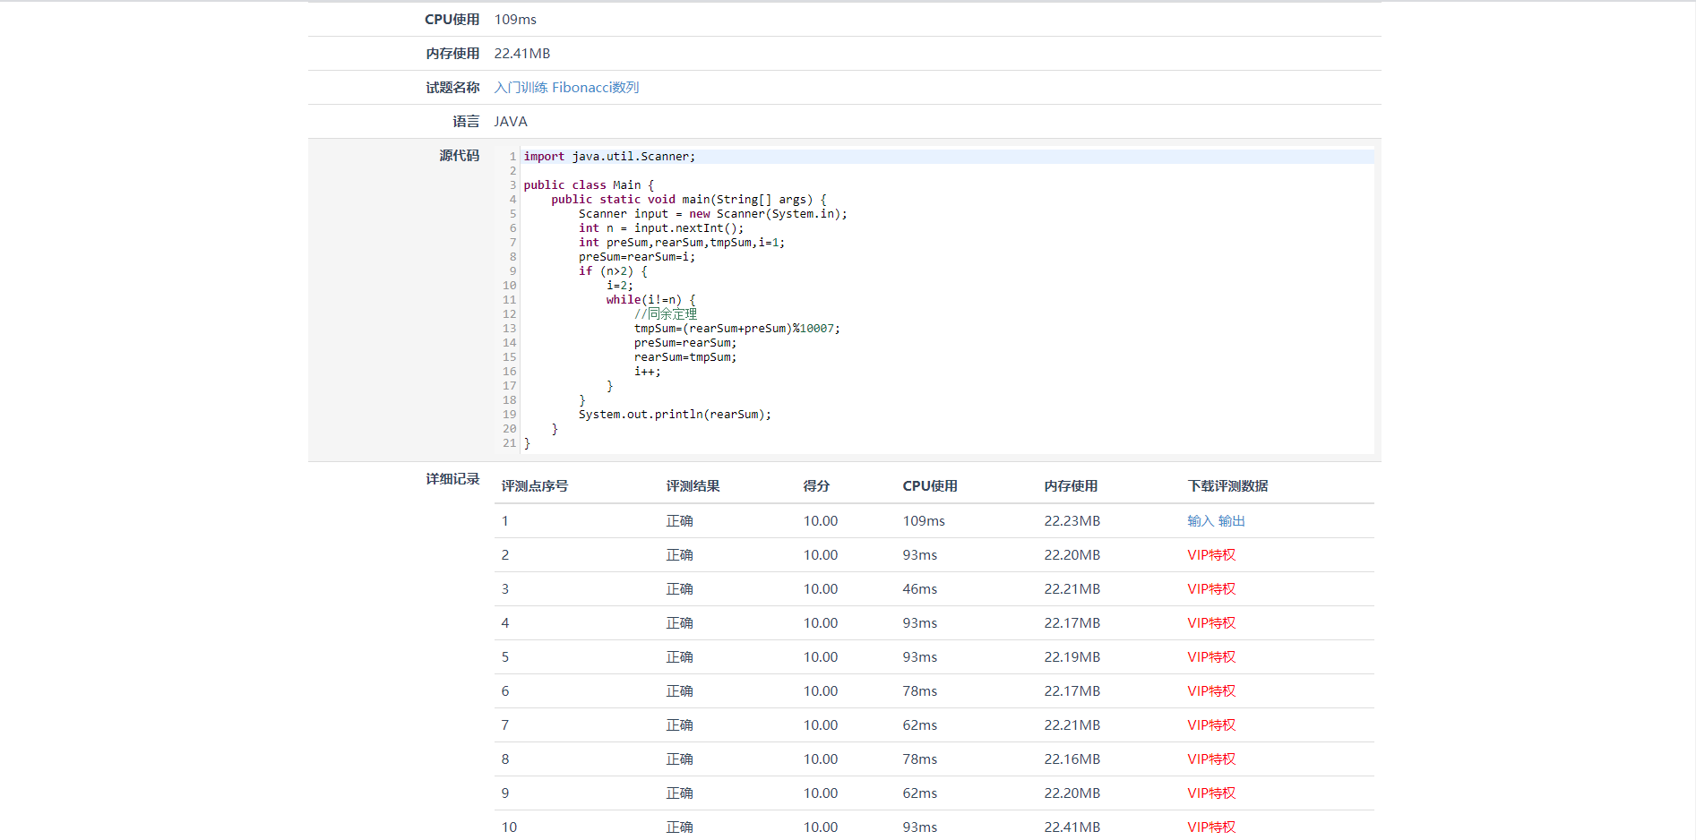Click code line with public static void main

click(x=689, y=200)
